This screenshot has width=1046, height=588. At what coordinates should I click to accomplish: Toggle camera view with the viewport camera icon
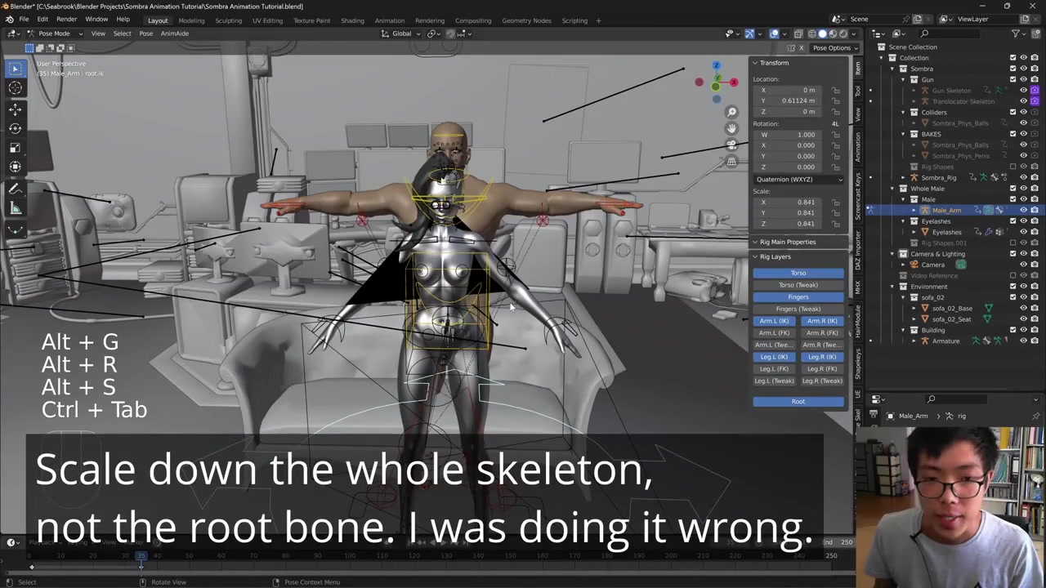click(731, 145)
